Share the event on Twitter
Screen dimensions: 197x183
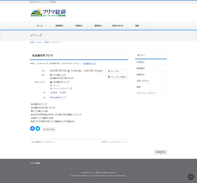(x=38, y=129)
